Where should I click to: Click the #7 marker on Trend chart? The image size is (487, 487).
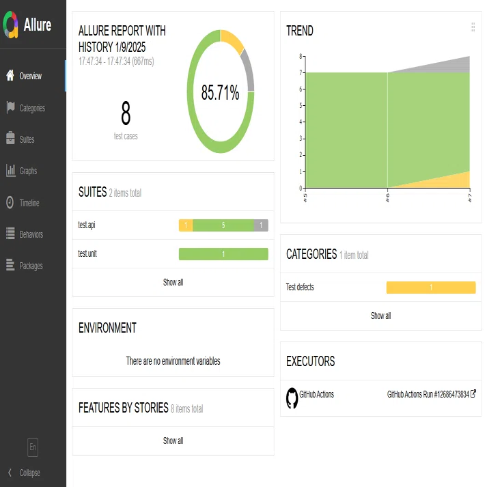pyautogui.click(x=470, y=197)
